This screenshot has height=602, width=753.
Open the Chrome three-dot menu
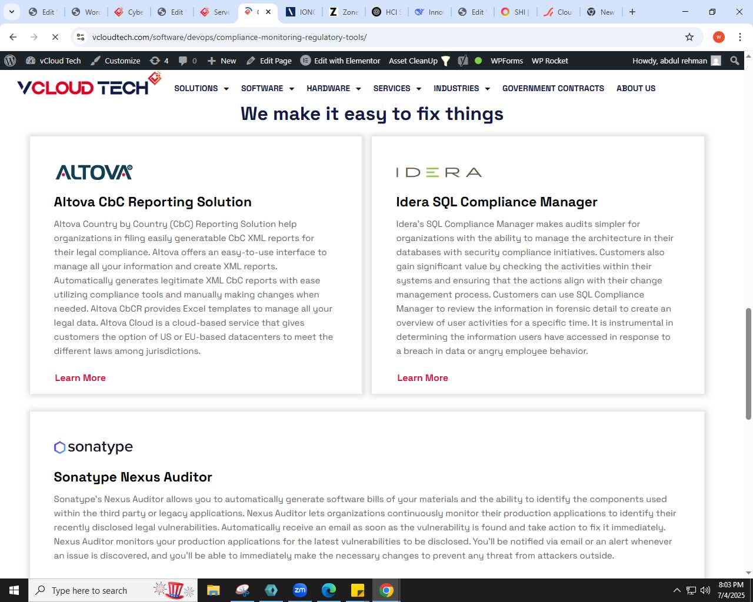[x=740, y=37]
